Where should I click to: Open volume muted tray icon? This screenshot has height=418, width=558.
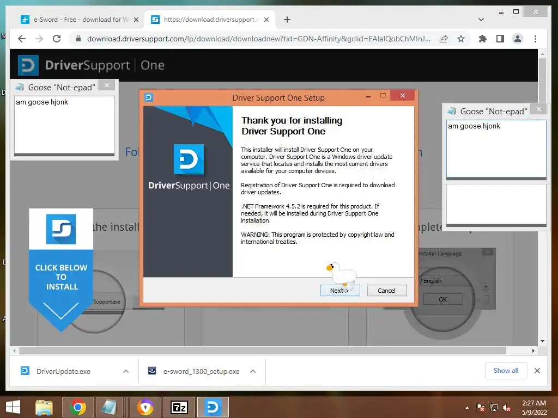[x=507, y=408]
